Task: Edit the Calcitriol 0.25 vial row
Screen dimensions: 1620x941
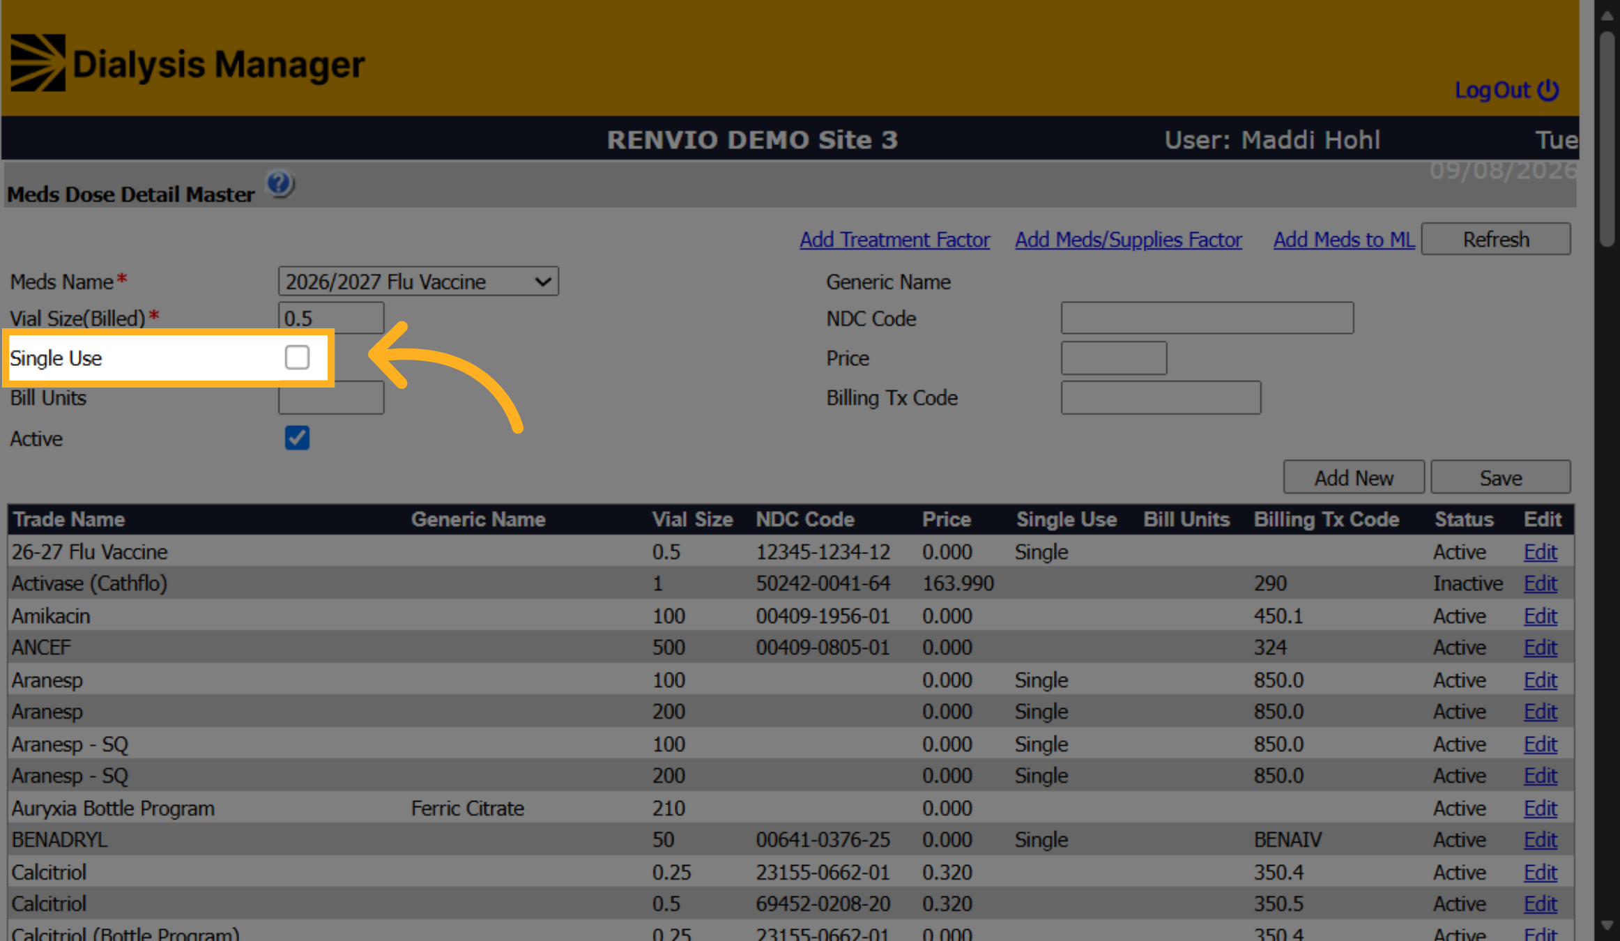Action: [x=1540, y=873]
